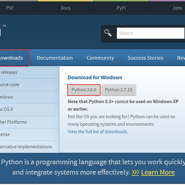Select Success Stories in navigation bar
185x185 pixels.
tap(145, 58)
